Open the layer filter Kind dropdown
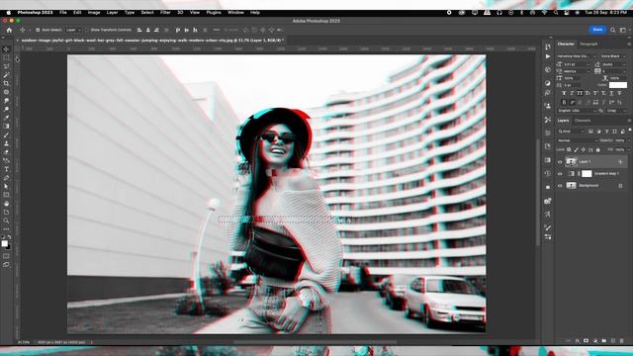 click(x=571, y=132)
